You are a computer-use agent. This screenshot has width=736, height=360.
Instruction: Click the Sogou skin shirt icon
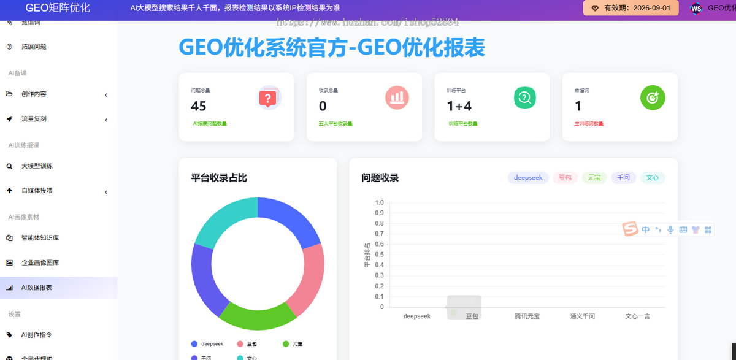(x=696, y=229)
